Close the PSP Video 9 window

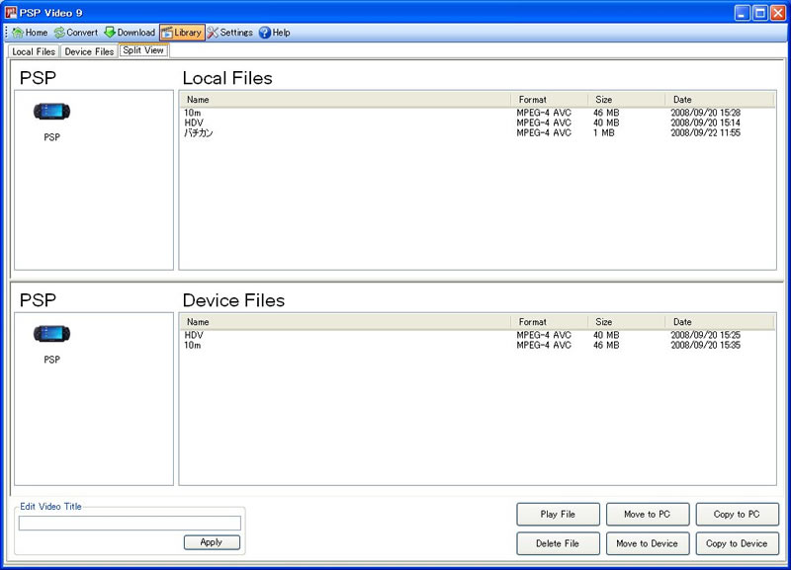point(778,13)
